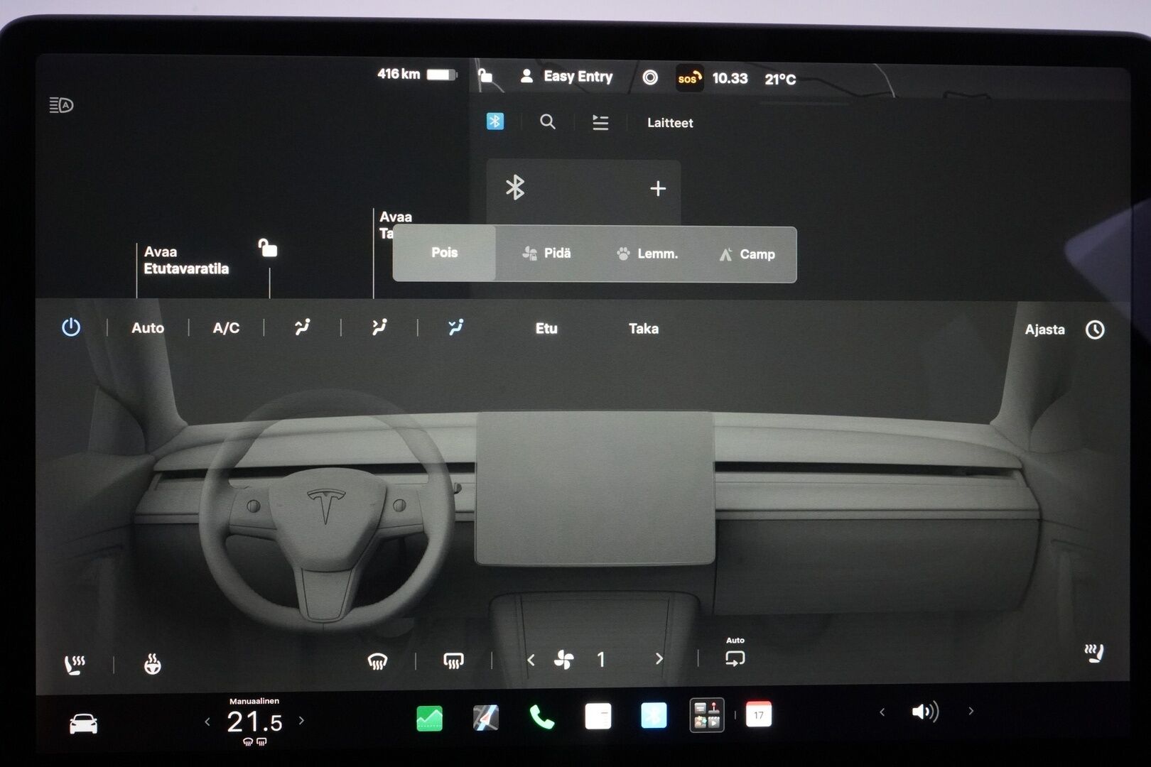Viewport: 1151px width, 767px height.
Task: Click the clock schedule icon
Action: pyautogui.click(x=1095, y=330)
